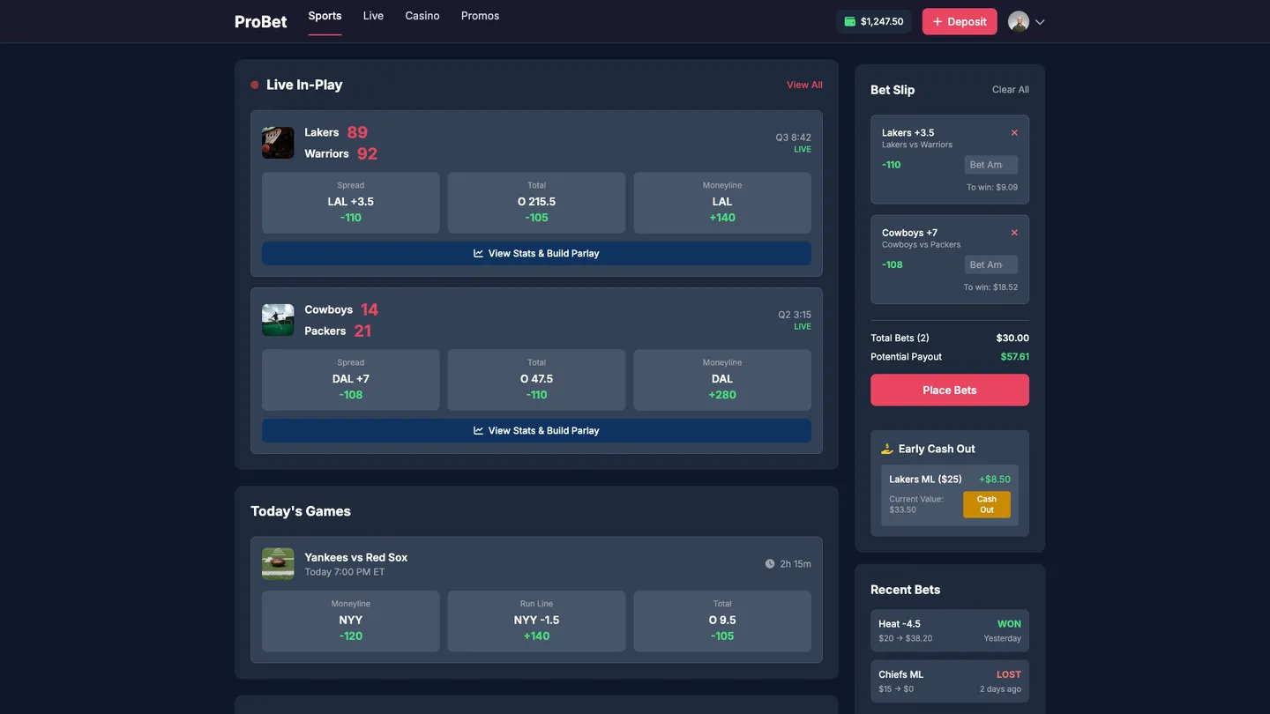Clear All bets from bet slip

(1011, 89)
